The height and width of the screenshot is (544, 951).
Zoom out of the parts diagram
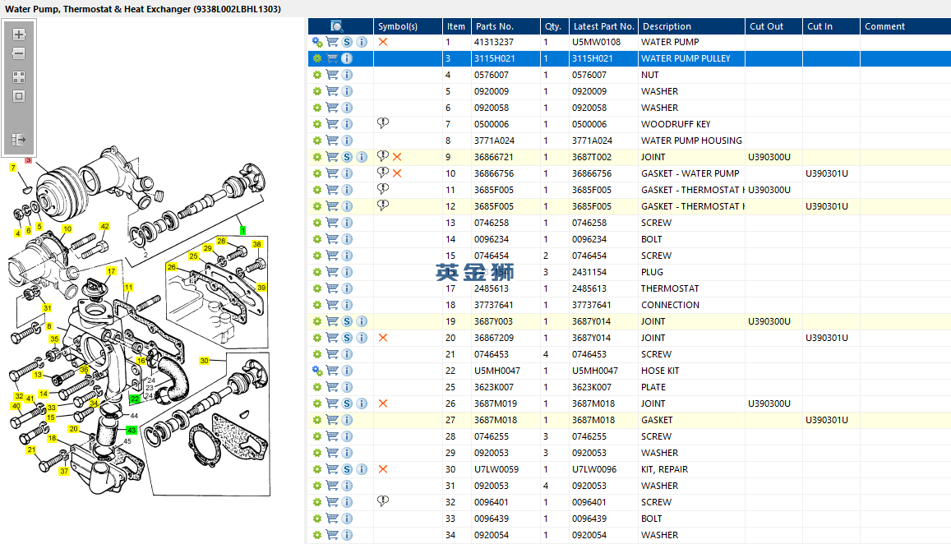point(19,54)
